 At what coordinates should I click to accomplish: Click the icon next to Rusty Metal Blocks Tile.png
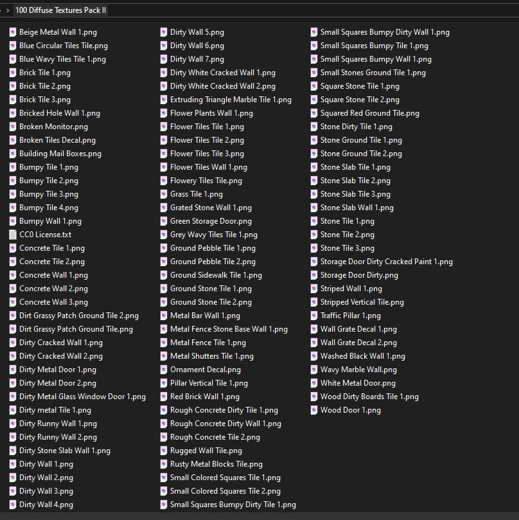[x=164, y=464]
